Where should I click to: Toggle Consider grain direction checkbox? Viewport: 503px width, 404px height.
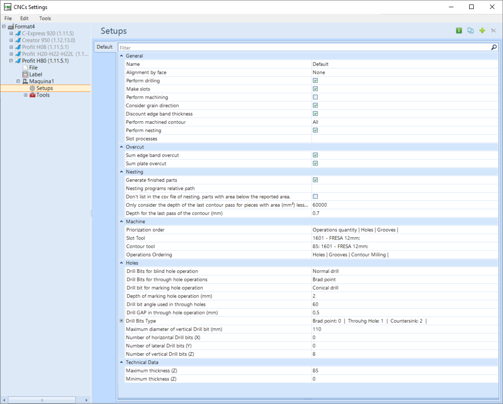pos(316,105)
